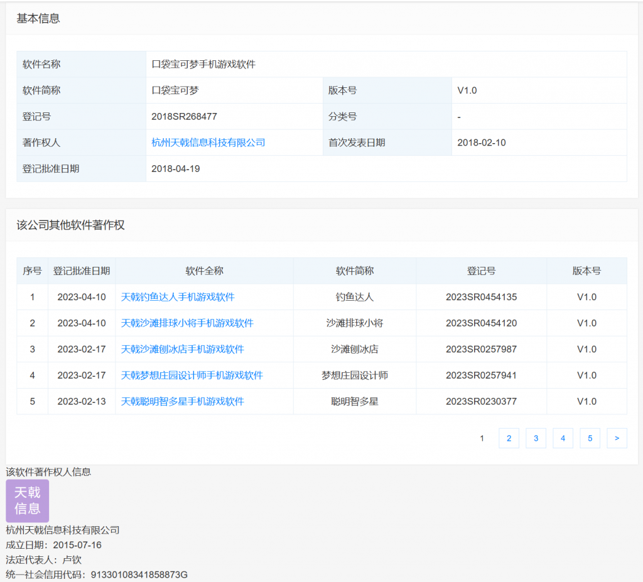The image size is (643, 582).
Task: Click company name 杭州天戟信息科技有限公司 below the logo
Action: pyautogui.click(x=63, y=531)
